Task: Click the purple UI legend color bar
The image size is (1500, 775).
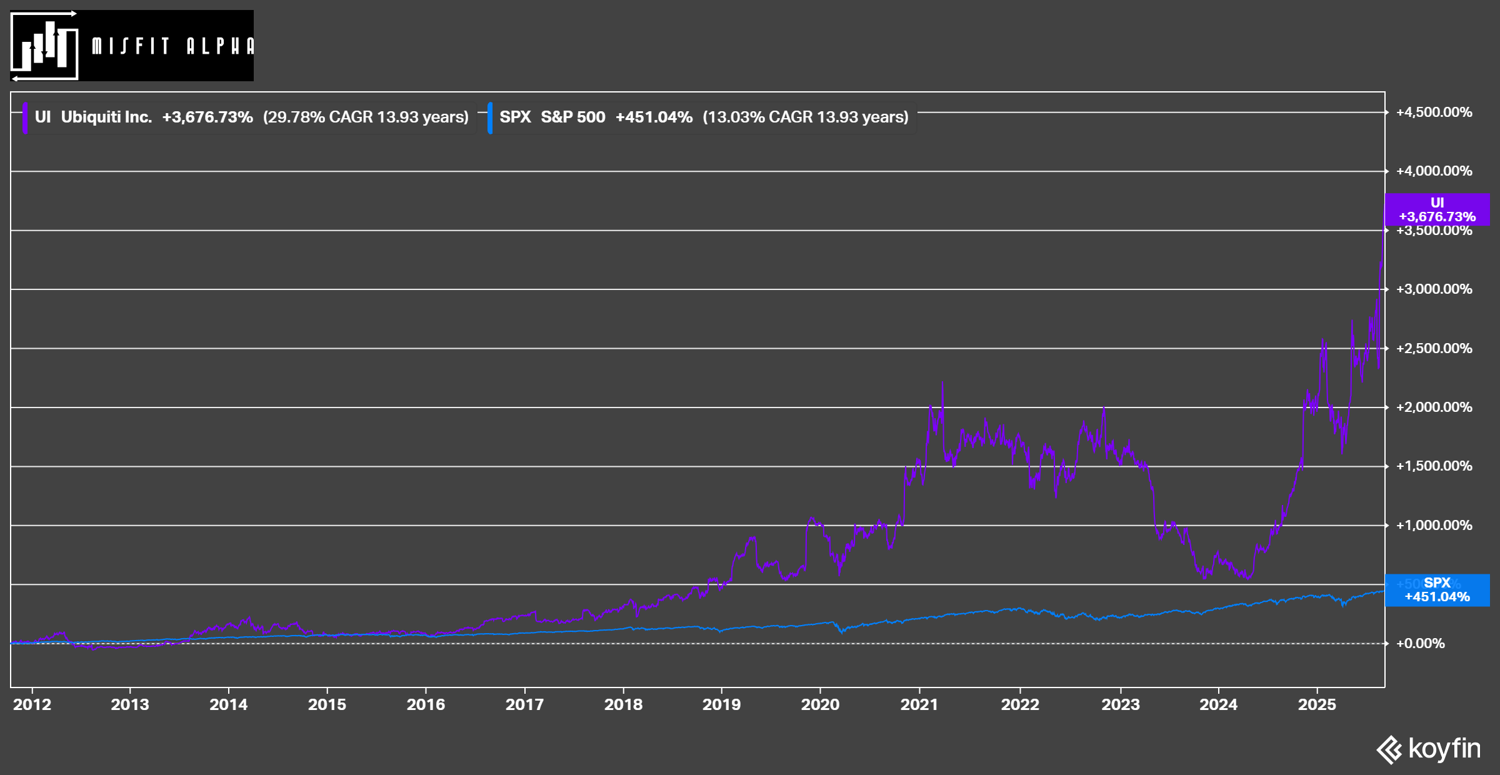Action: (25, 117)
